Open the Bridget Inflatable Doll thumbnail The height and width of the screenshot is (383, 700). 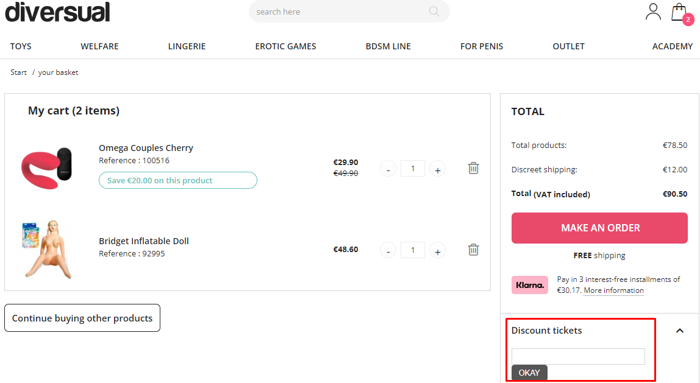(46, 249)
